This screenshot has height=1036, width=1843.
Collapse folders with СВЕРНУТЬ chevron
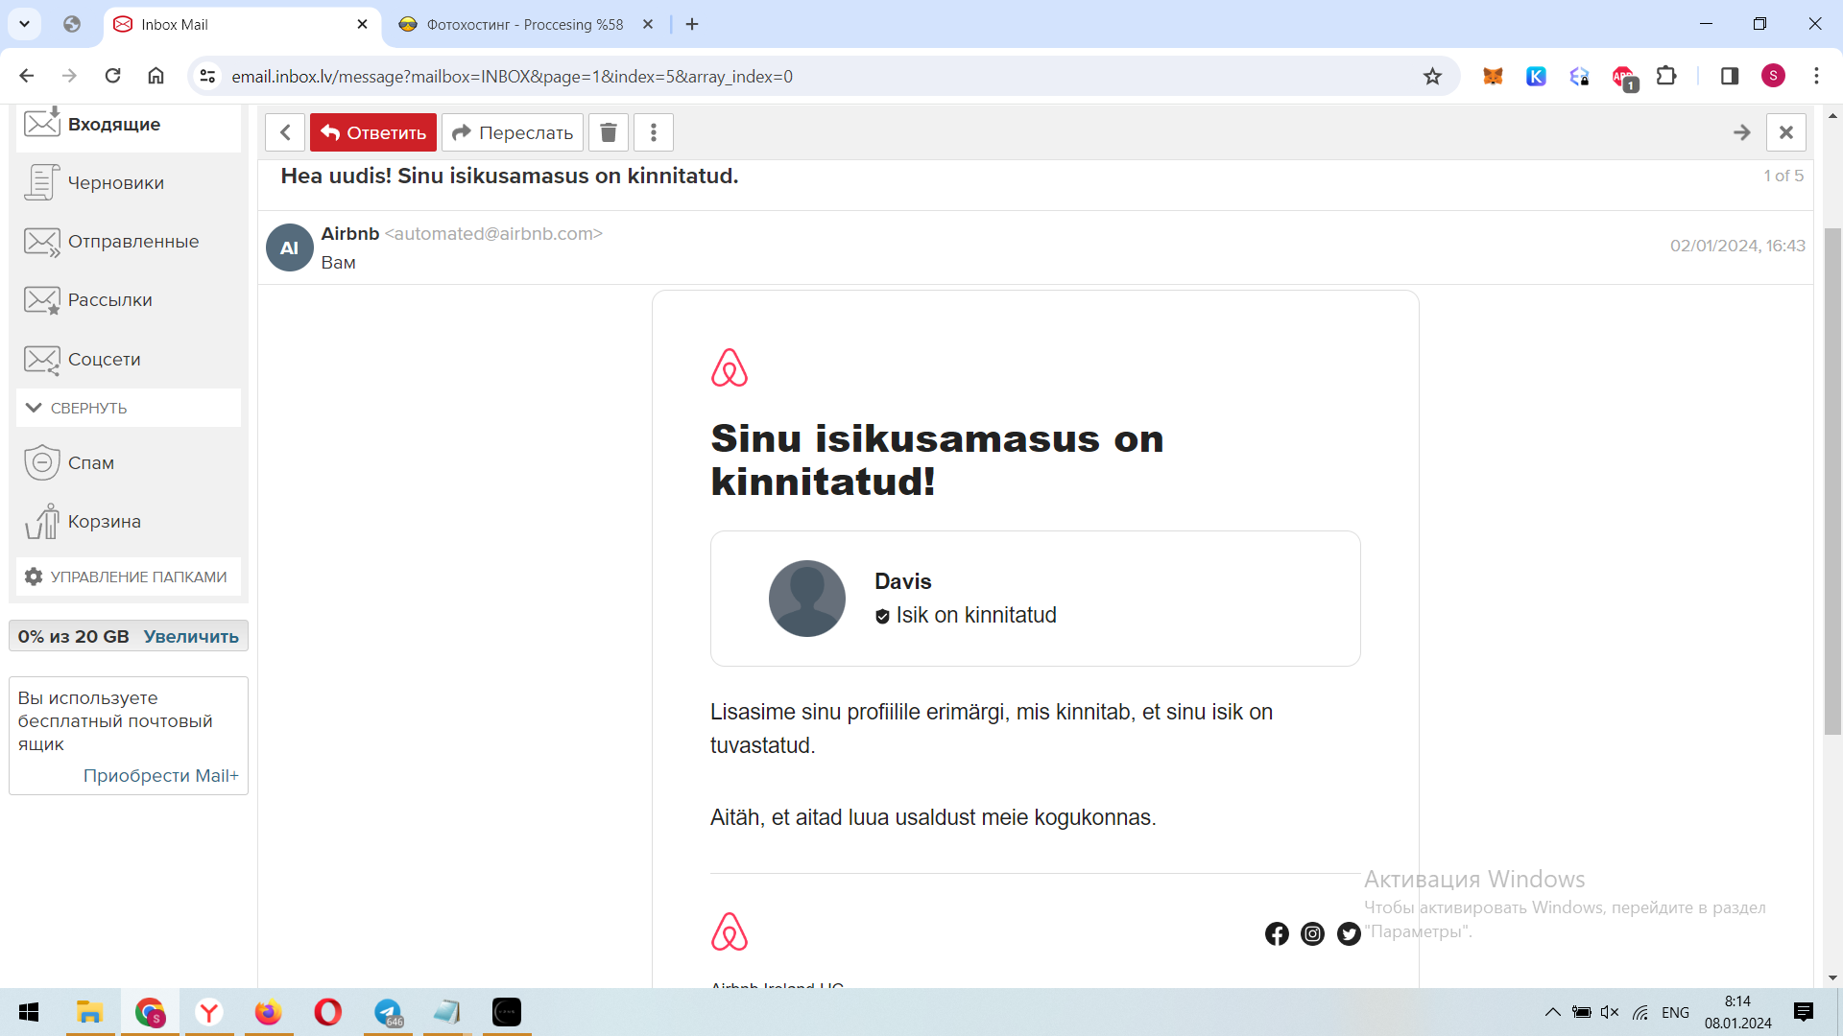(35, 408)
